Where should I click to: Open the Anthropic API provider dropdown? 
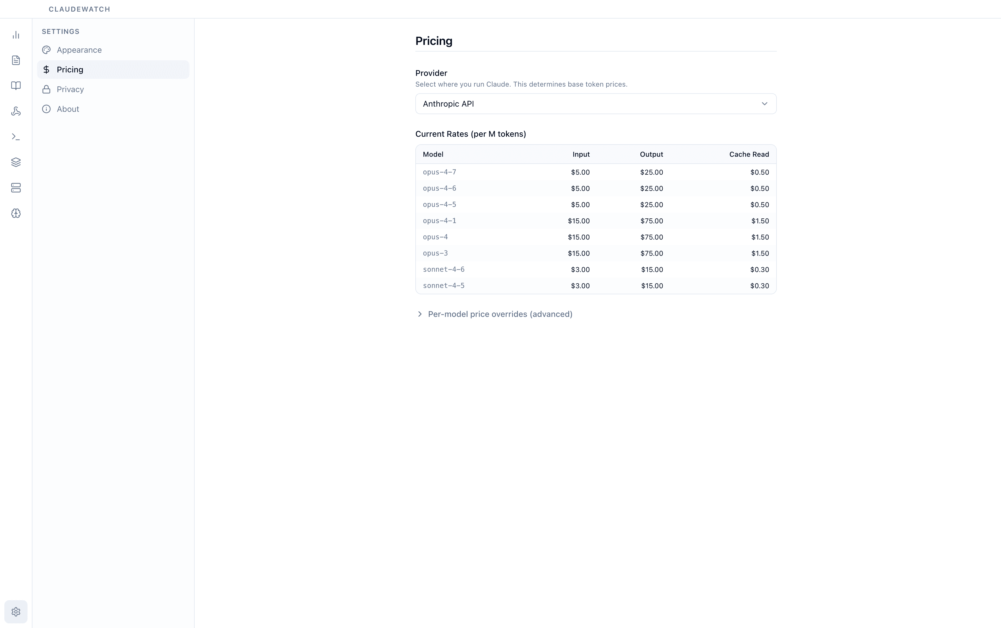596,104
